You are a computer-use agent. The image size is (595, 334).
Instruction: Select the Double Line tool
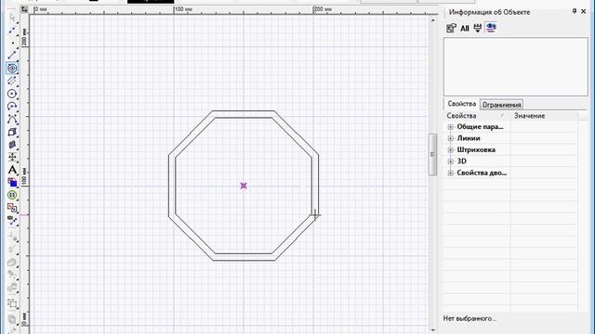tap(12, 81)
